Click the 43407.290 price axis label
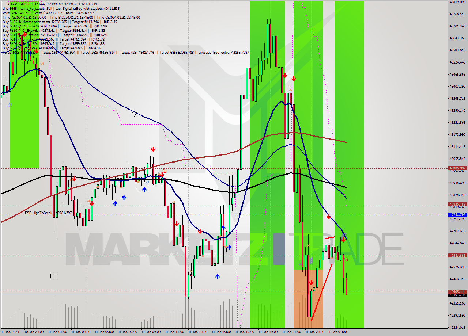 click(x=457, y=86)
